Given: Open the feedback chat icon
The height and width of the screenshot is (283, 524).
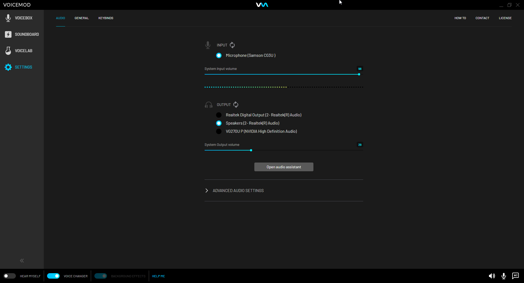Looking at the screenshot, I should (x=515, y=276).
